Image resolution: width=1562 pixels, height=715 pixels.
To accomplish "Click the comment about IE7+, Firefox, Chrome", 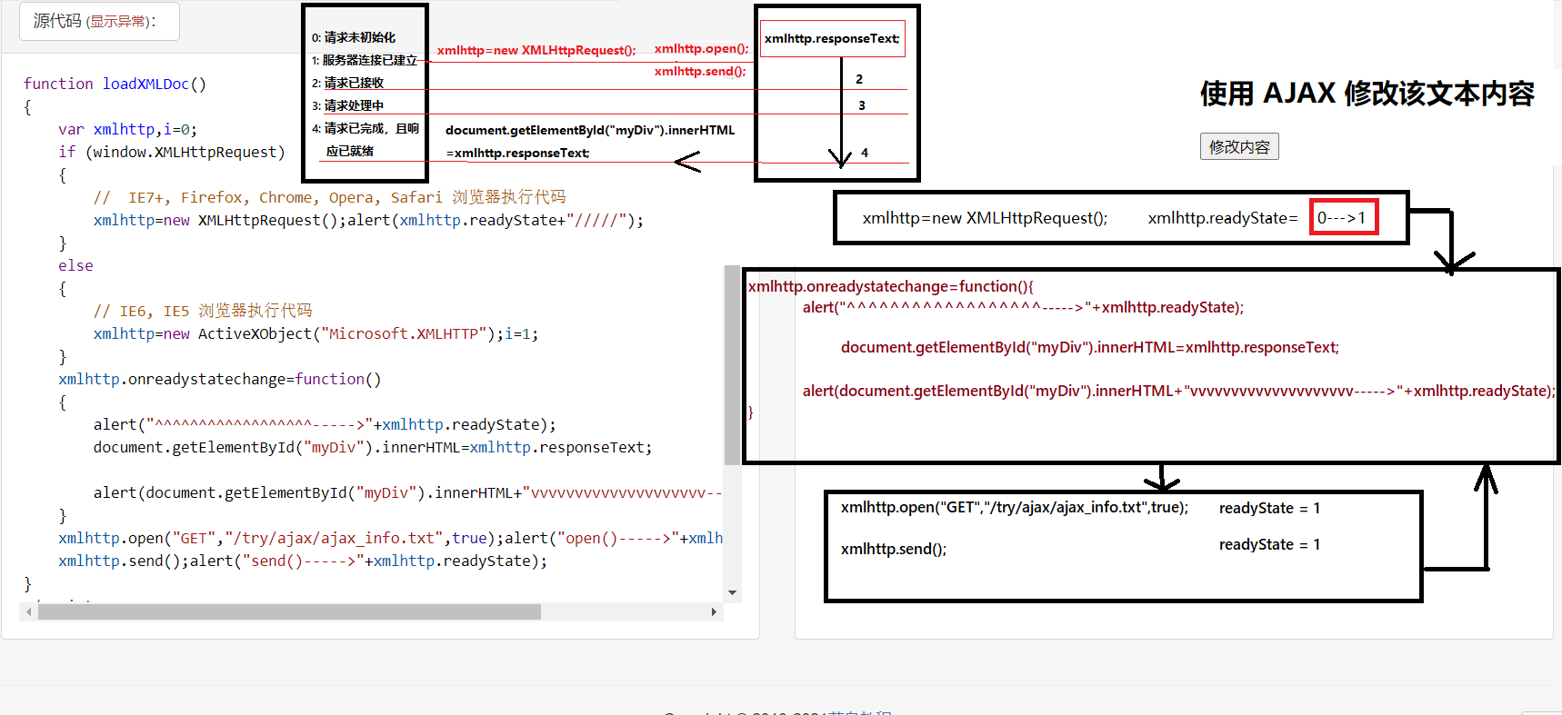I will click(329, 197).
